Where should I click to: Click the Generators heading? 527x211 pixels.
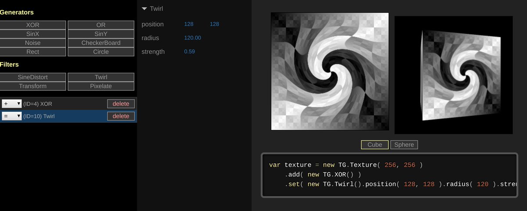pos(17,13)
